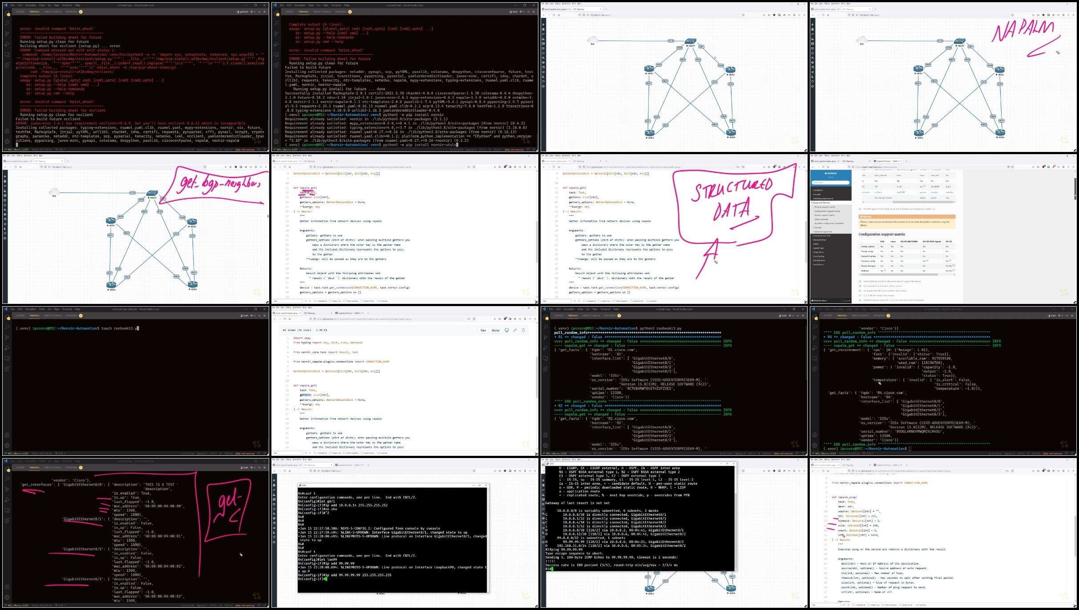Open Manage gear in the 'touch runbook13.py' window
Viewport: 1079px width, 610px height.
pyautogui.click(x=7, y=445)
